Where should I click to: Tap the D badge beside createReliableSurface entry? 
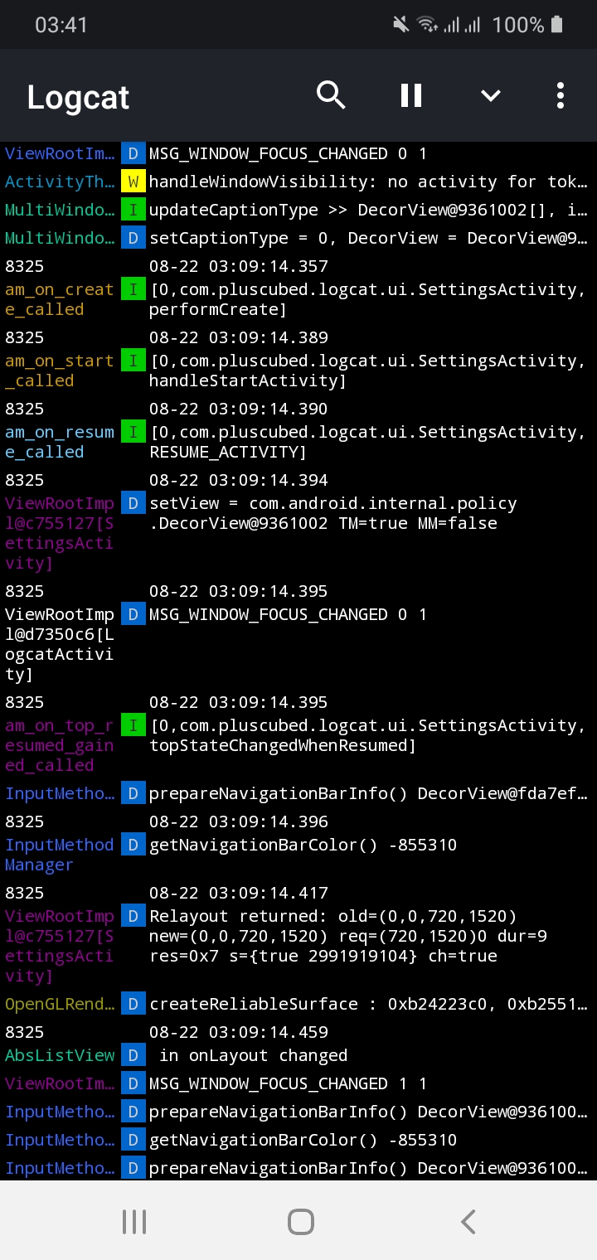tap(133, 1003)
